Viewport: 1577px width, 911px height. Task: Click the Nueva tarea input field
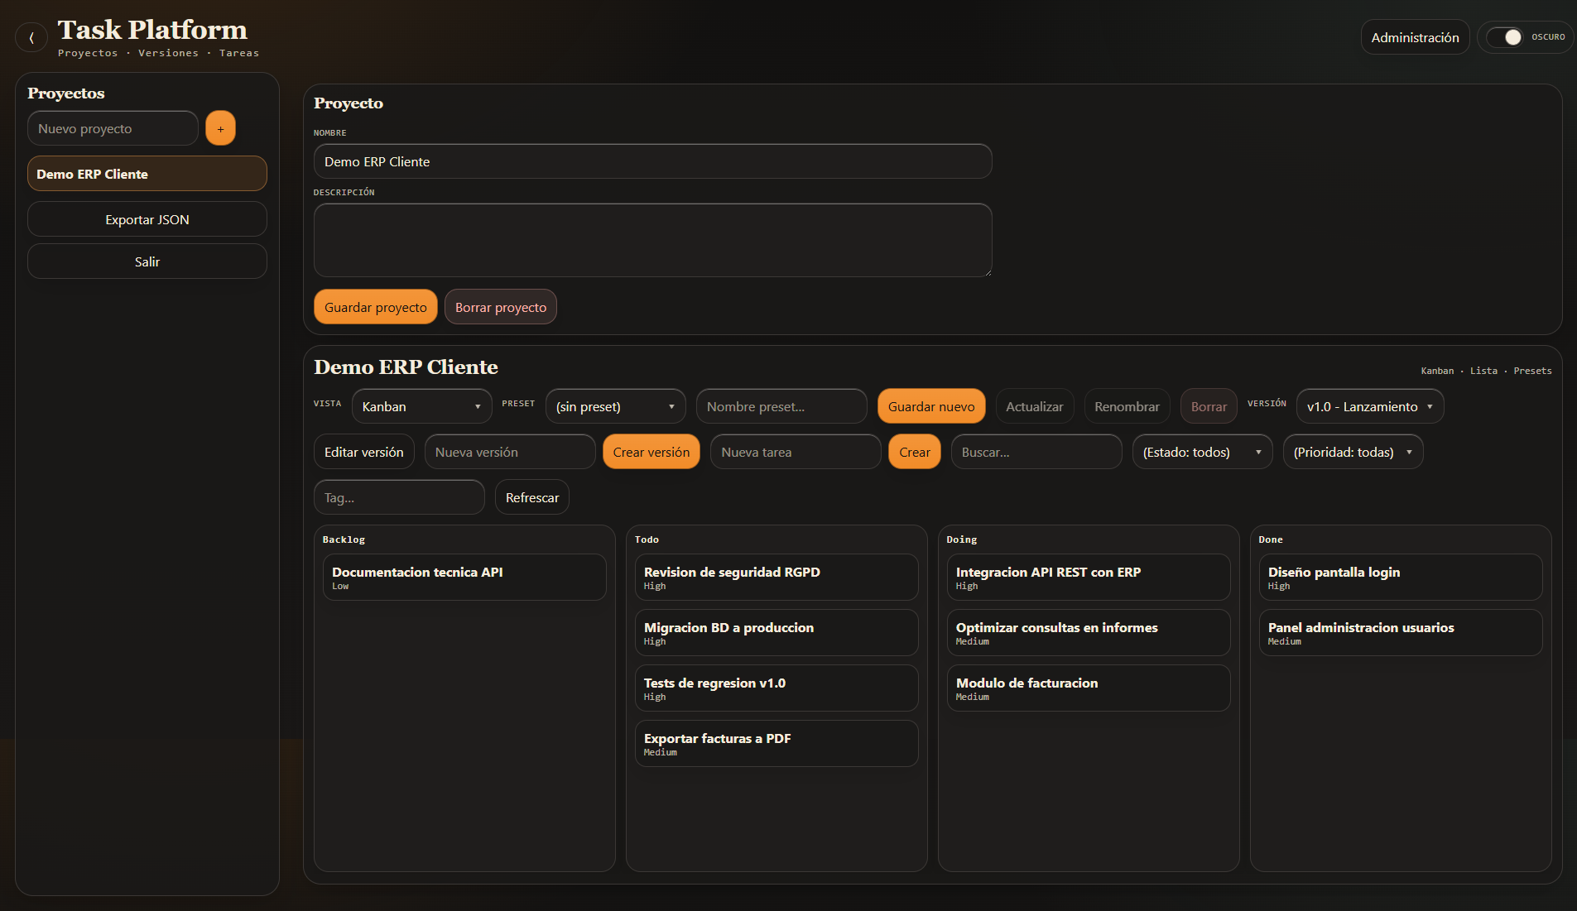point(795,452)
